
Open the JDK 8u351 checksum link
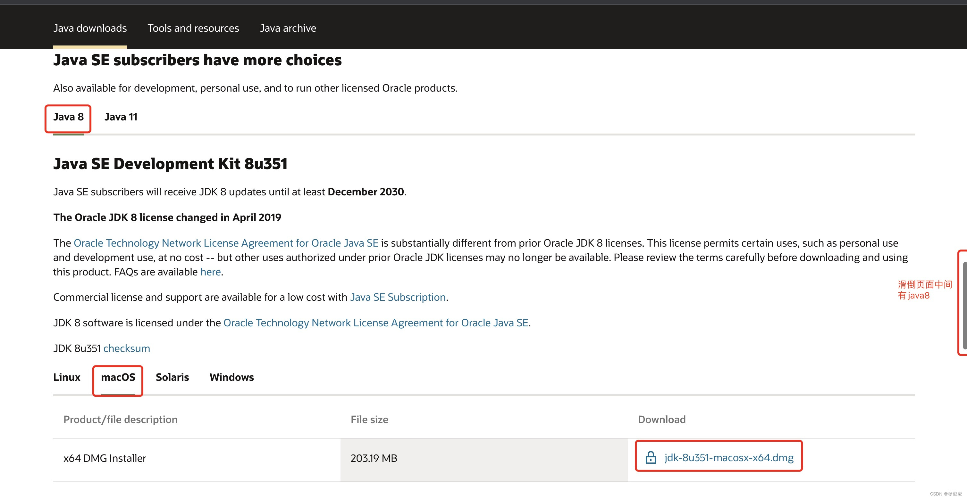point(127,349)
